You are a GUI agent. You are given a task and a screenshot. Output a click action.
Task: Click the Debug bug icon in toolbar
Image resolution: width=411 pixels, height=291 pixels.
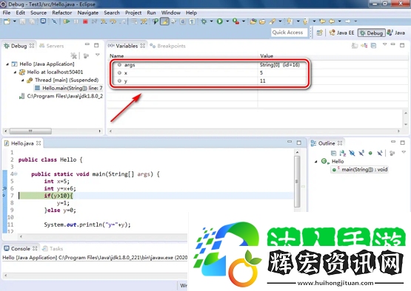click(x=204, y=21)
